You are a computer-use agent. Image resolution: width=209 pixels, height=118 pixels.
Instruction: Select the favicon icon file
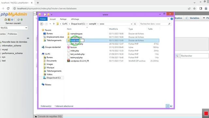click(73, 47)
